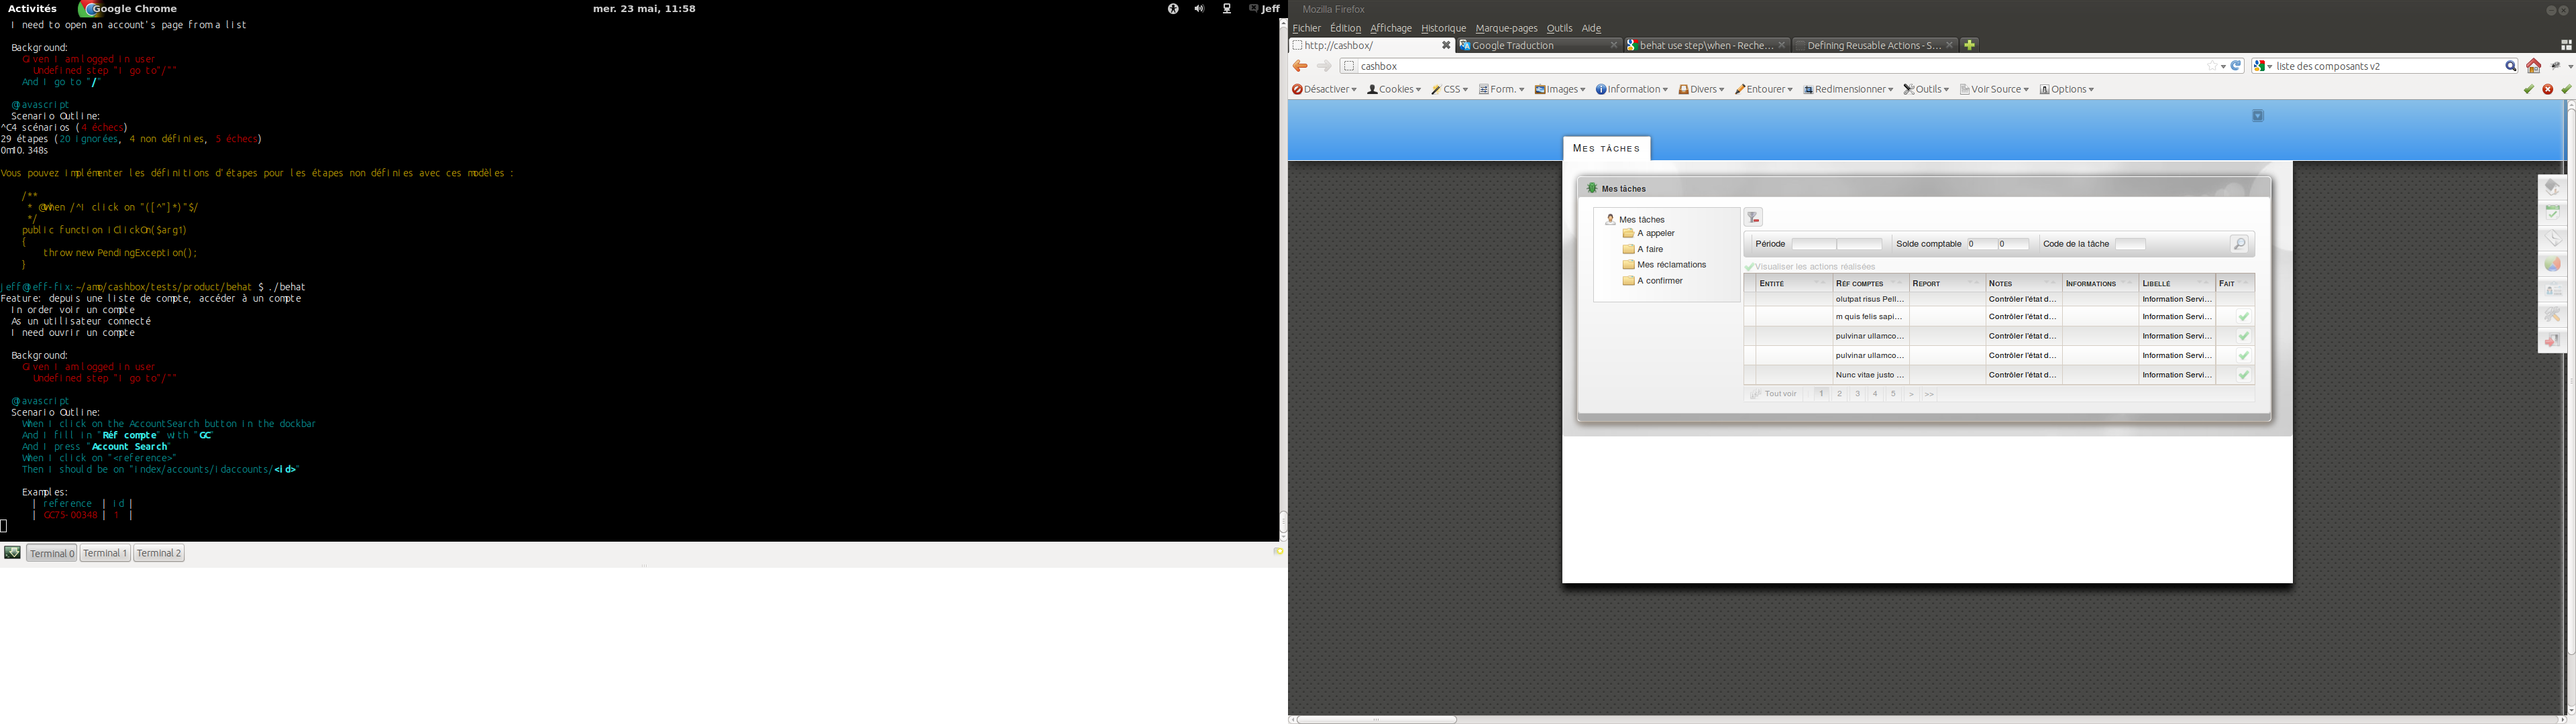Click the small square icon in the blue header

[2257, 117]
